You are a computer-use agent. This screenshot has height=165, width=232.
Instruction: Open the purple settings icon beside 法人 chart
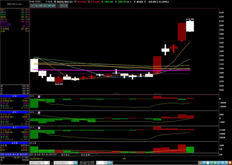pyautogui.click(x=39, y=128)
